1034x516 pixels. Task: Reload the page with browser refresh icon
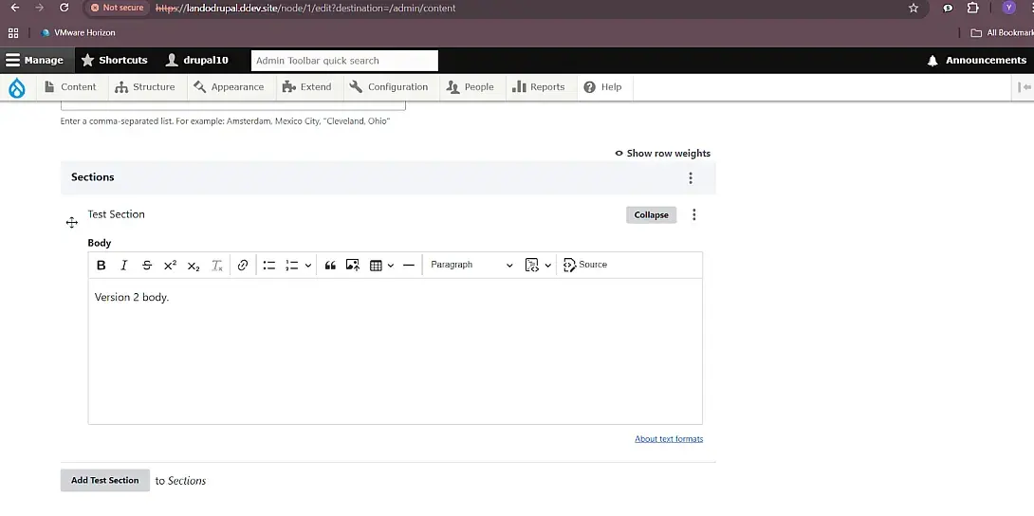64,8
